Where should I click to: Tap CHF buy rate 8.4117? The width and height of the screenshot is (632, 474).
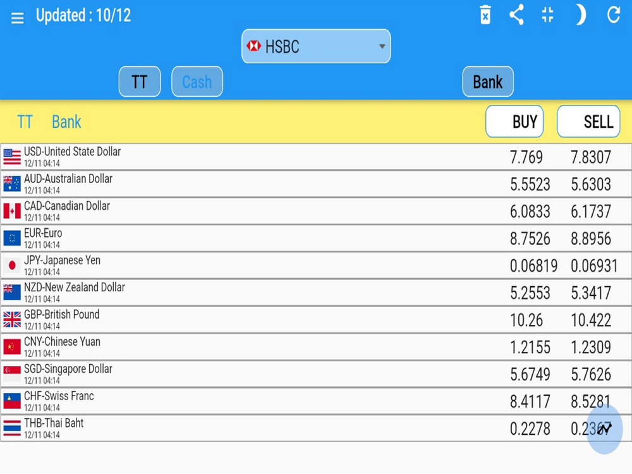(x=530, y=401)
